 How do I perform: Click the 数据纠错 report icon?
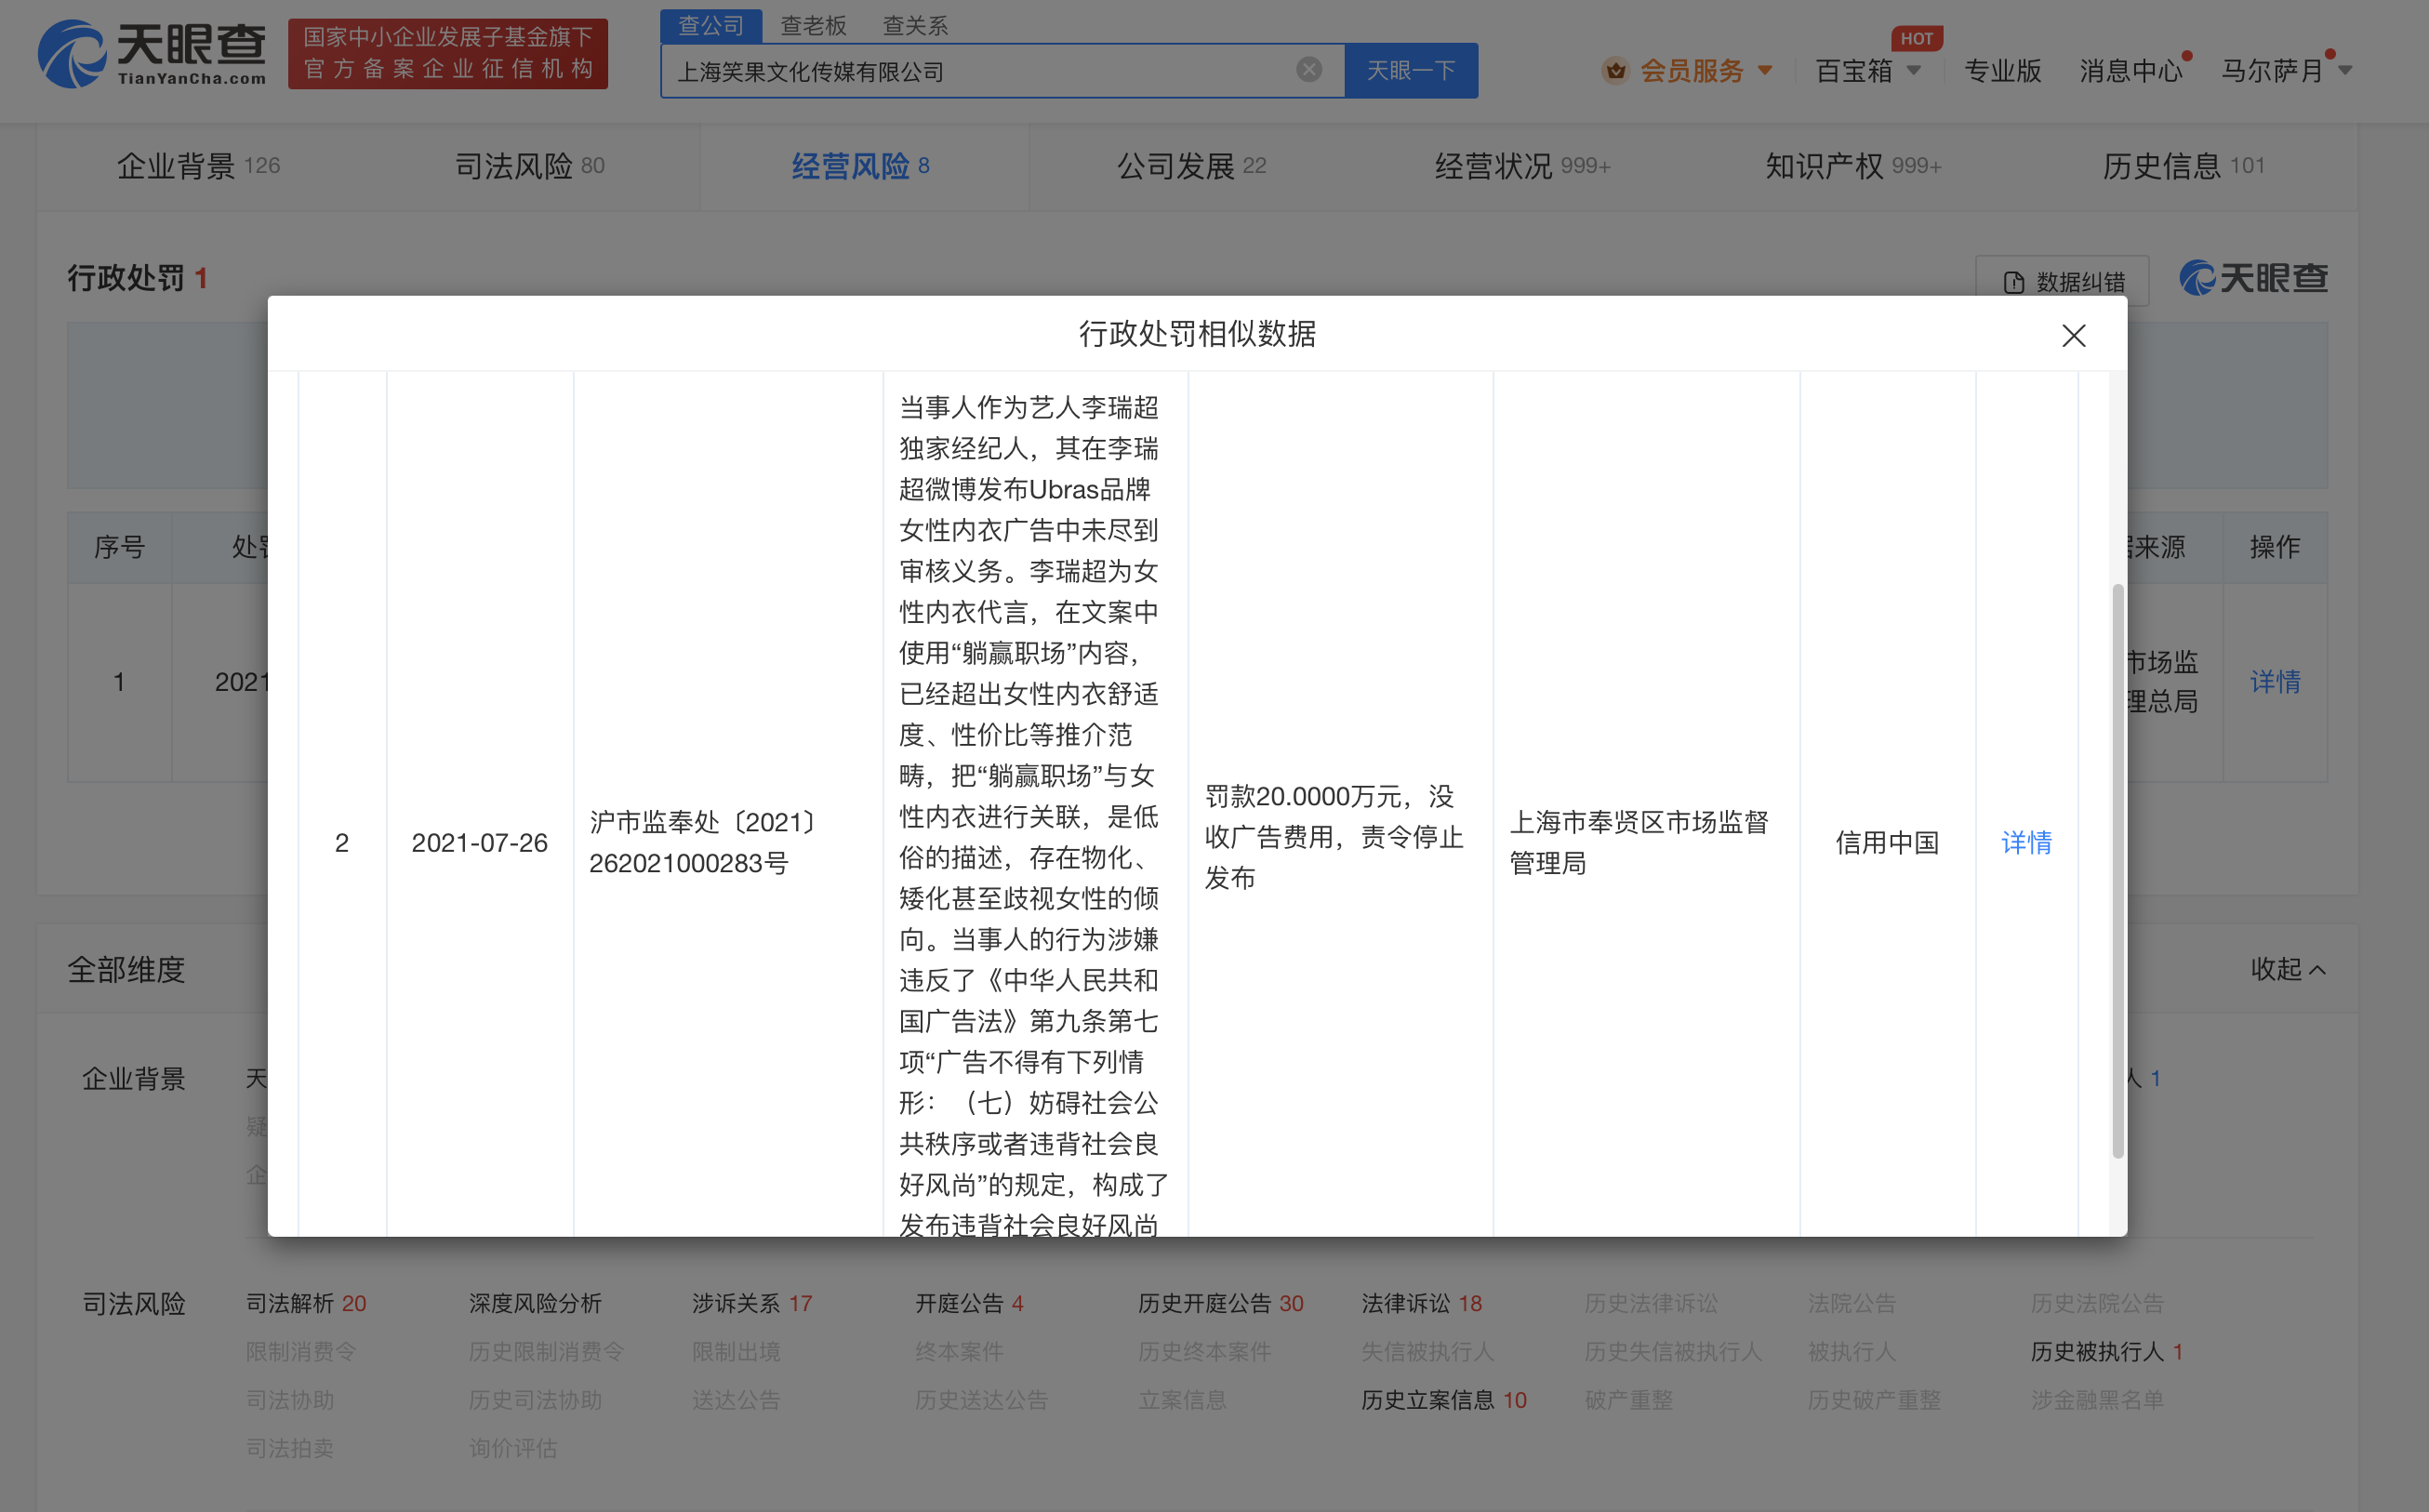2012,281
